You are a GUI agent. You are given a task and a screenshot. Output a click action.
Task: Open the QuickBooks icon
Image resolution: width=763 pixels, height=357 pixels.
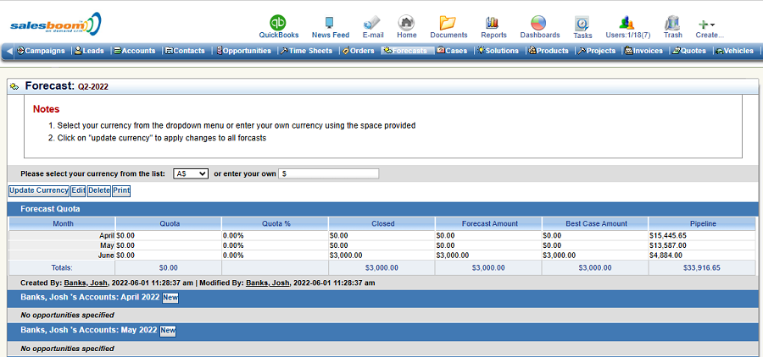pos(278,23)
